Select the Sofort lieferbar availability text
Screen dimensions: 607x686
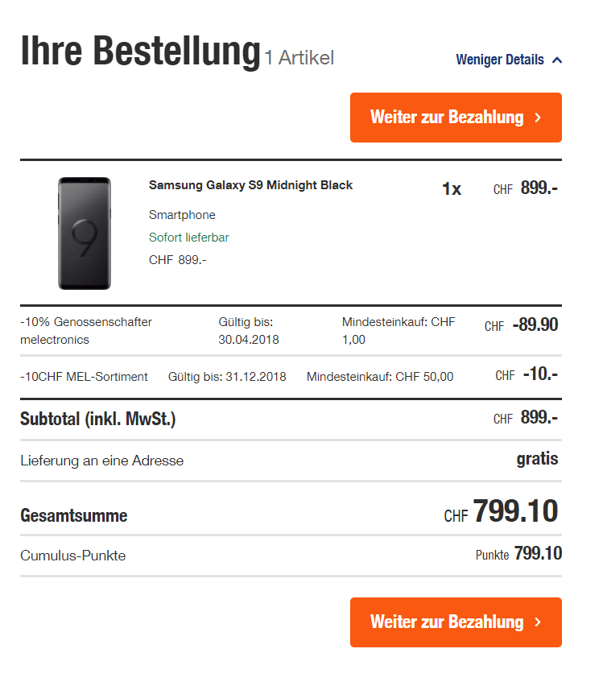188,238
